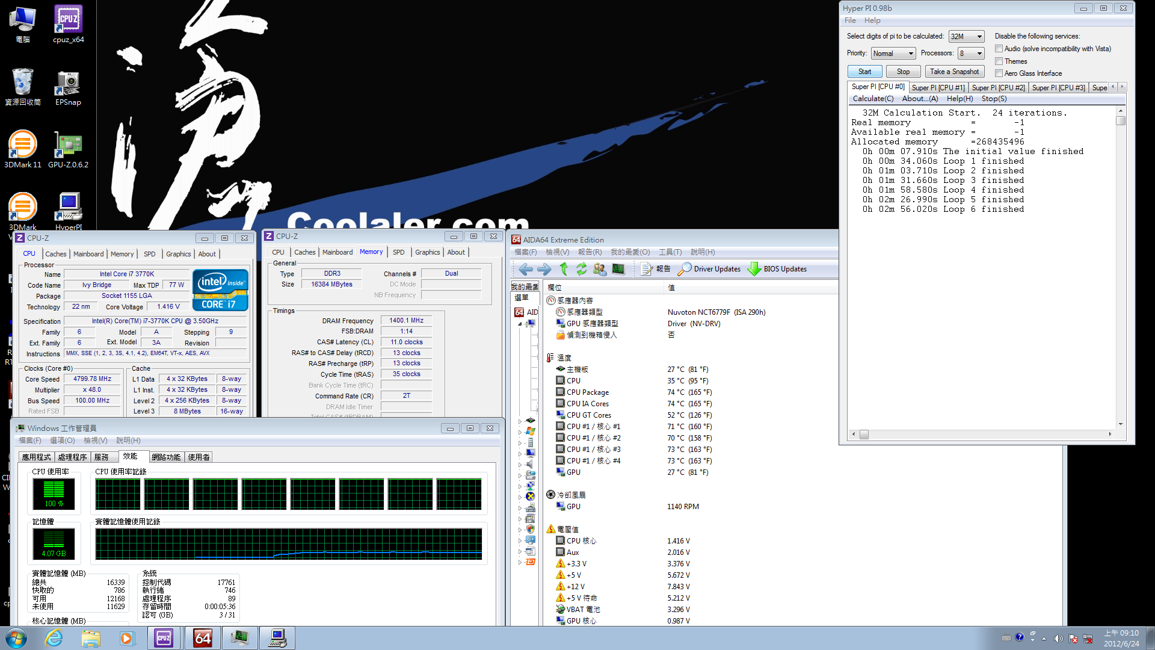Switch to Super PI [CPU #3] tab
The width and height of the screenshot is (1155, 650).
[1058, 88]
